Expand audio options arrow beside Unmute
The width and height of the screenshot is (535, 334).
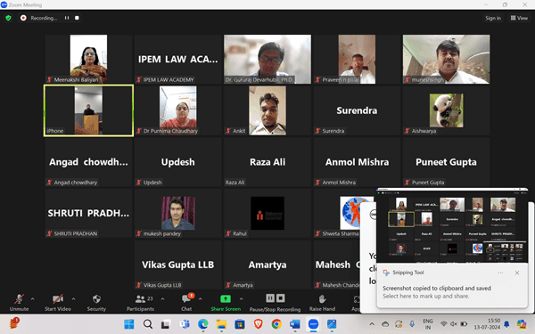tap(32, 299)
